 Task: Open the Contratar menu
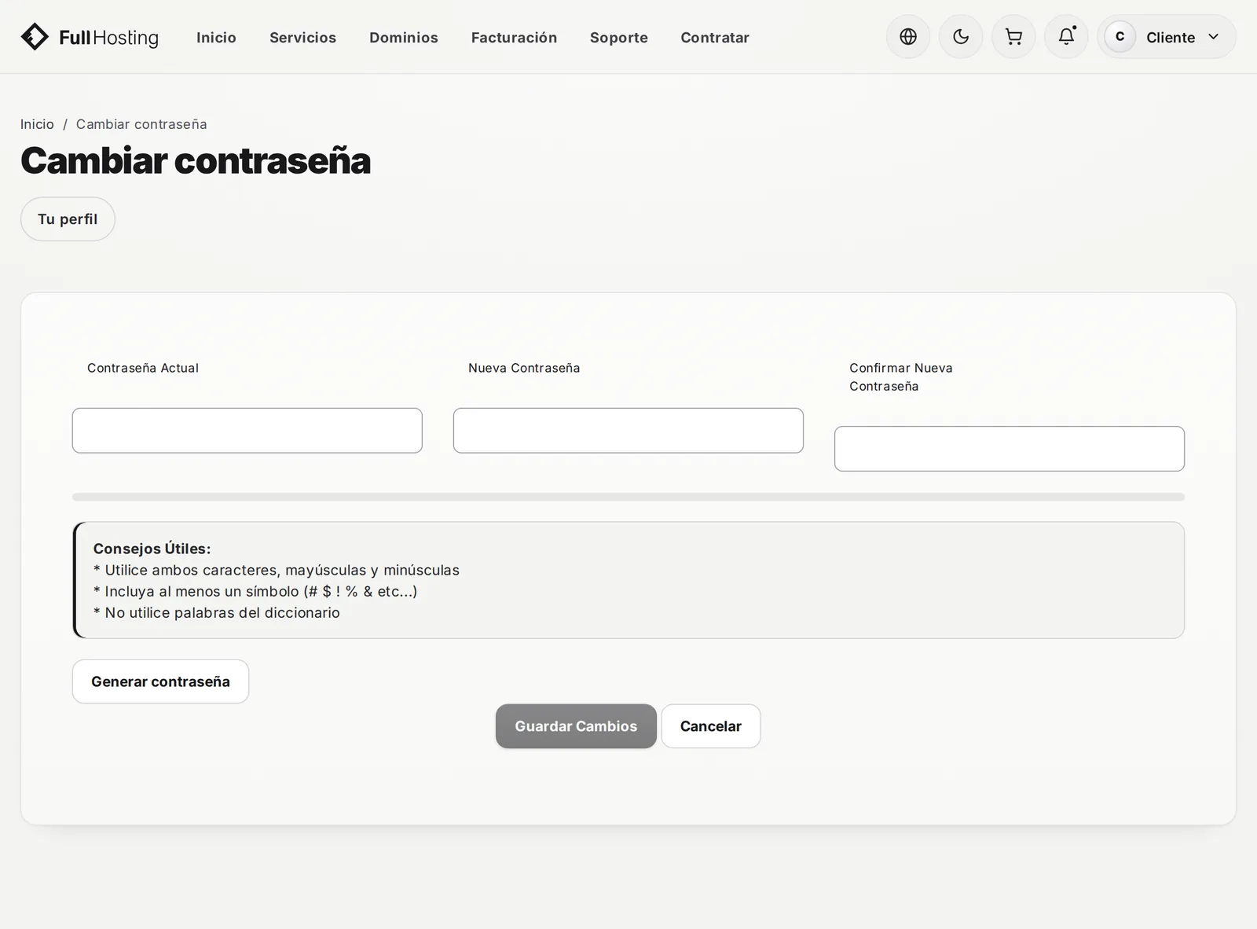(715, 38)
